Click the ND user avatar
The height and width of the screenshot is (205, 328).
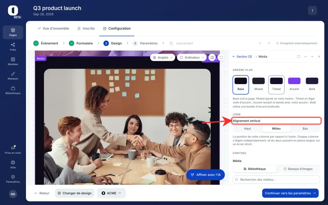pyautogui.click(x=13, y=194)
